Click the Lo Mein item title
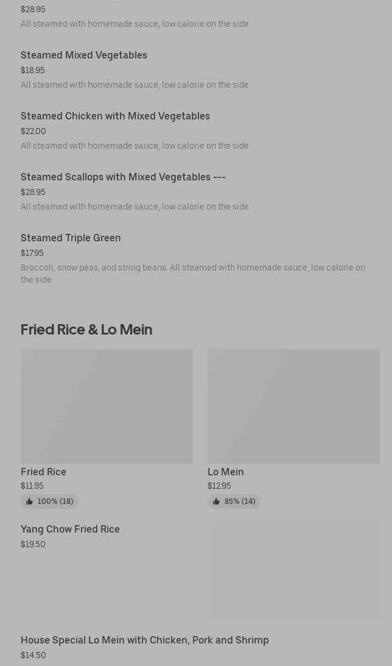The width and height of the screenshot is (392, 666). tap(225, 472)
